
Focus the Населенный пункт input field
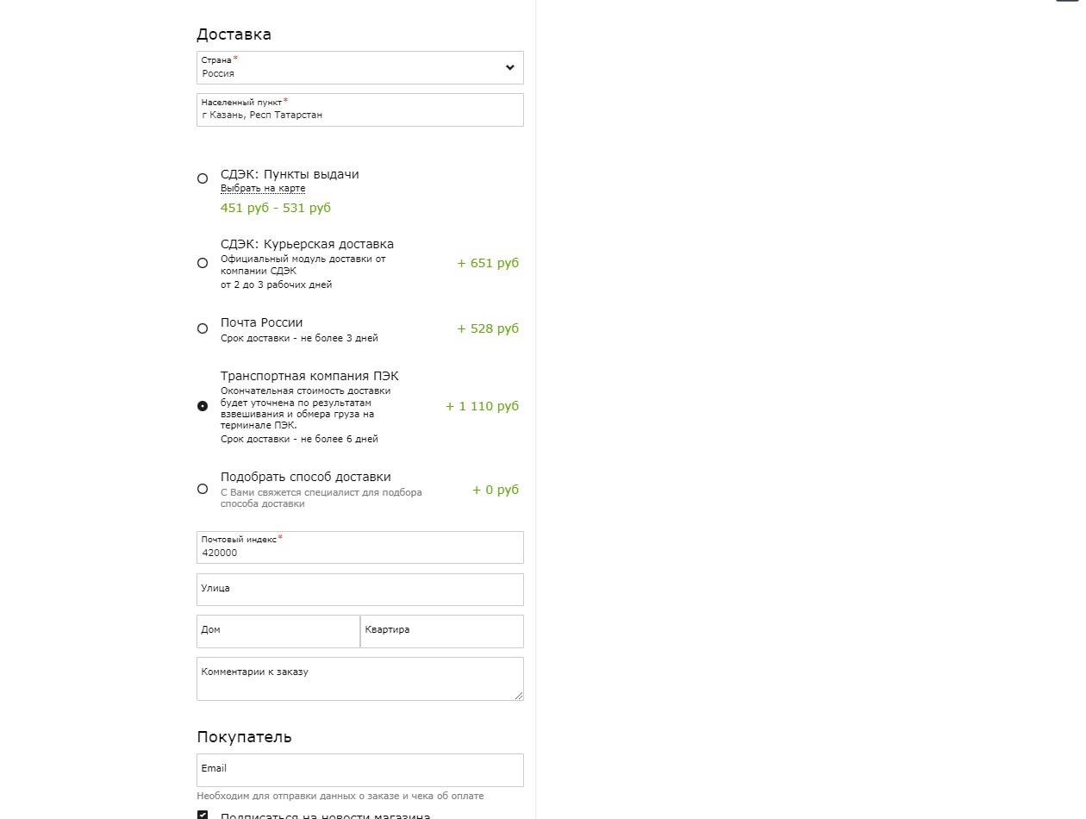[x=359, y=109]
